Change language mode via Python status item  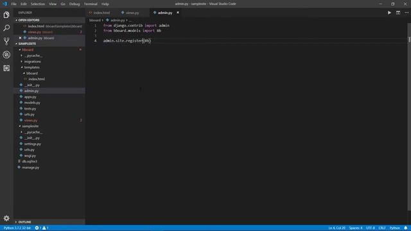[394, 228]
